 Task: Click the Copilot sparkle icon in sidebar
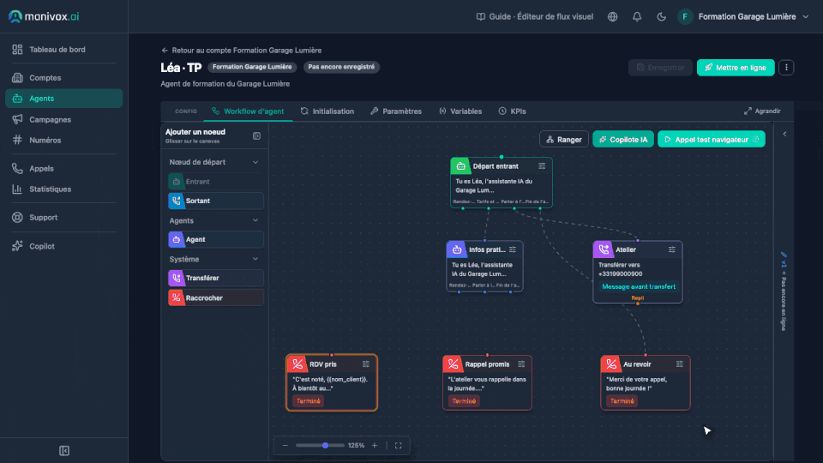pos(17,246)
